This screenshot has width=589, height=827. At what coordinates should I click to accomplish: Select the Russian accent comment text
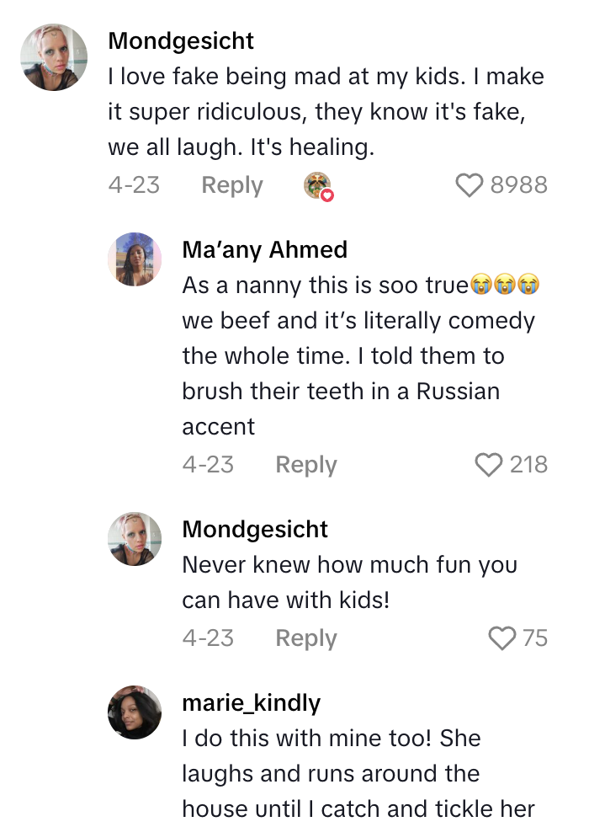point(358,356)
